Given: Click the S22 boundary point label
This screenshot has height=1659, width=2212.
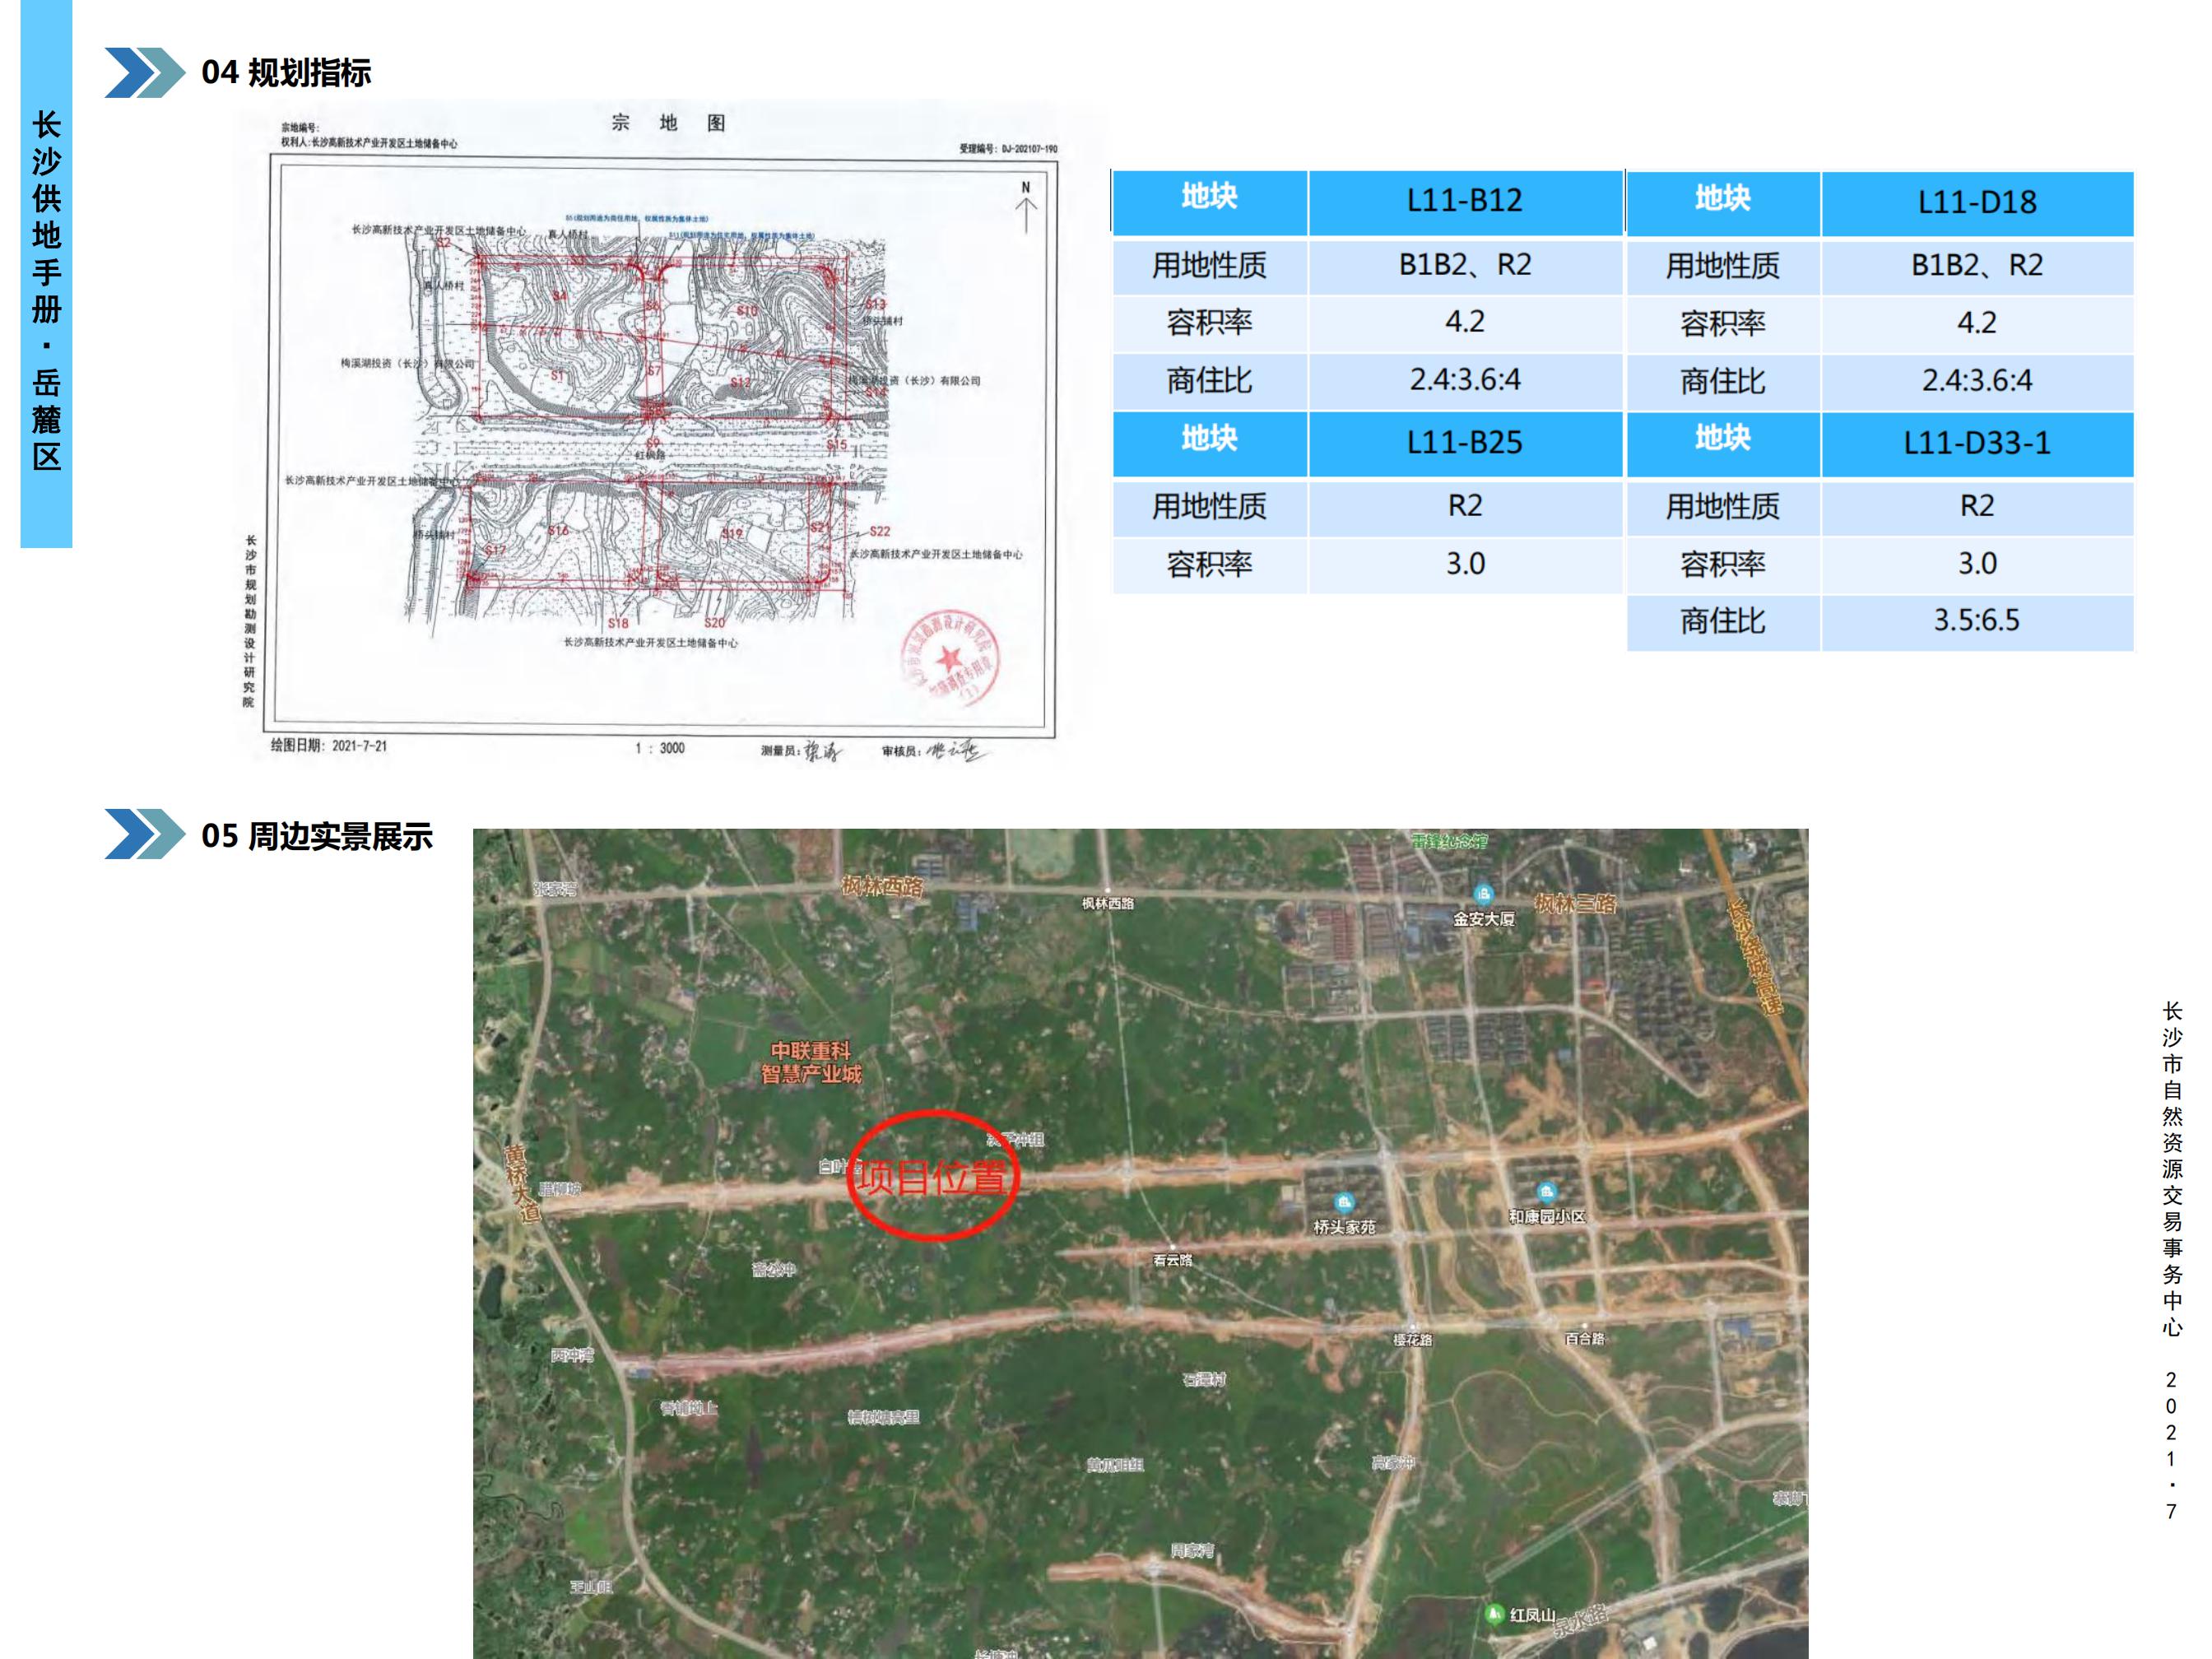Looking at the screenshot, I should coord(880,531).
